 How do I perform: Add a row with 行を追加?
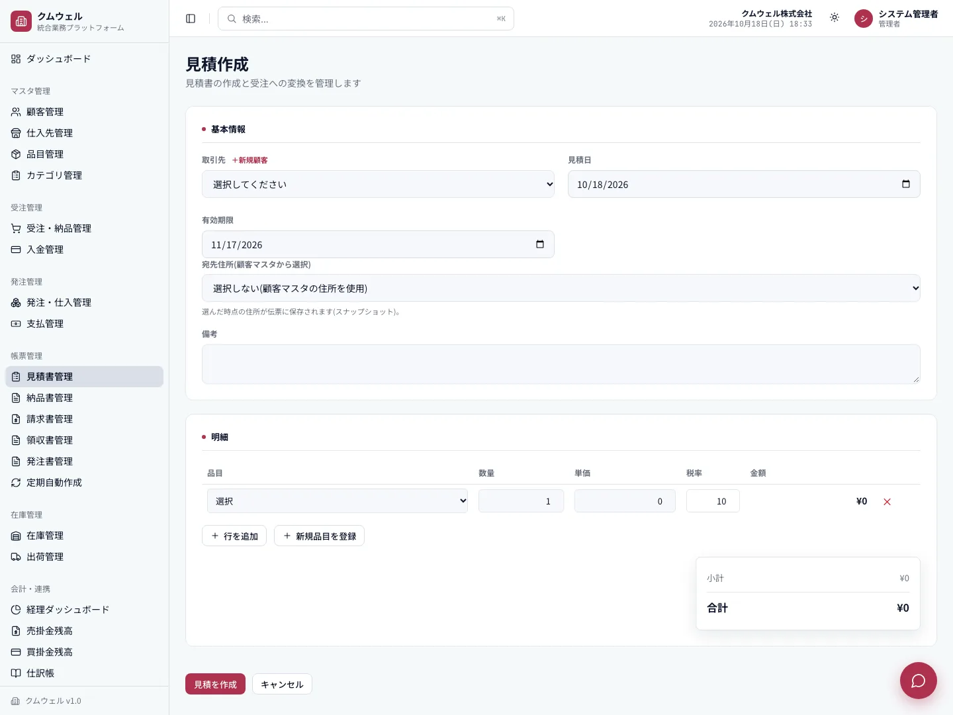point(234,536)
